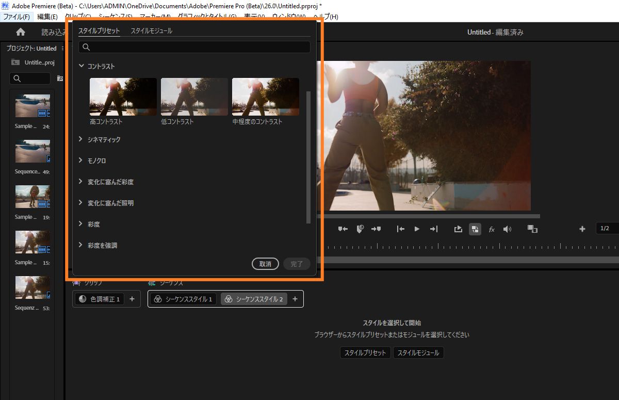Select the Sample clip with duration 24
The height and width of the screenshot is (400, 619).
click(32, 106)
